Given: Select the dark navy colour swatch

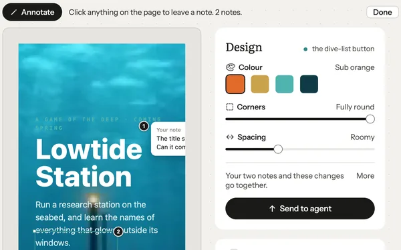Looking at the screenshot, I should 309,84.
